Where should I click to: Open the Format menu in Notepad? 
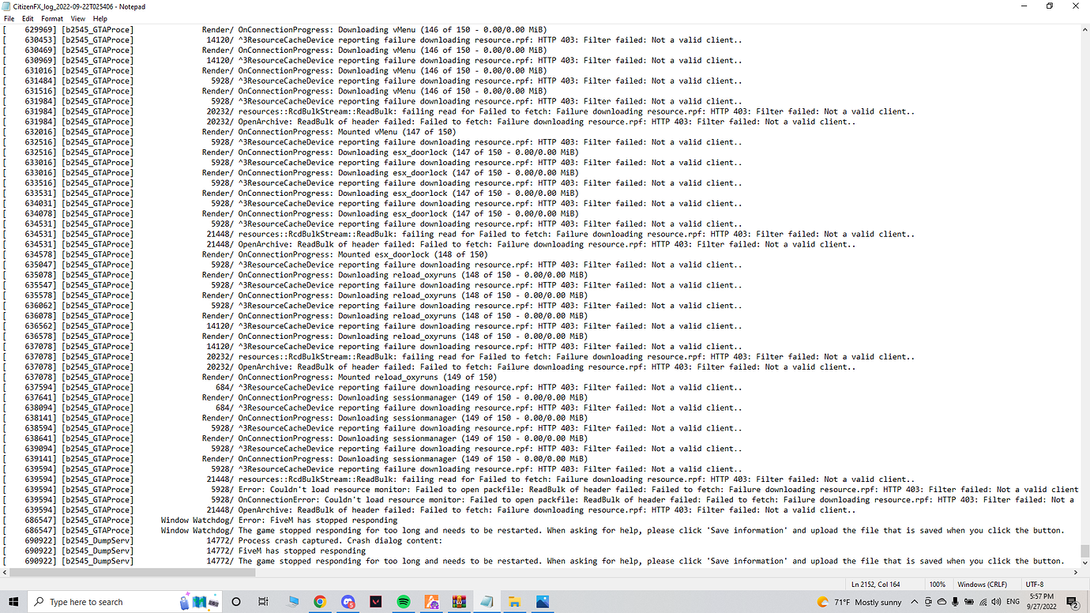pos(52,18)
